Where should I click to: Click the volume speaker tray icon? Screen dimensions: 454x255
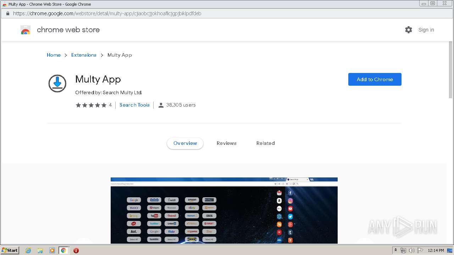point(412,250)
